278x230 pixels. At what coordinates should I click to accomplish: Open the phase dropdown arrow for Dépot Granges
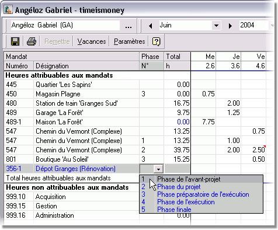(158, 169)
